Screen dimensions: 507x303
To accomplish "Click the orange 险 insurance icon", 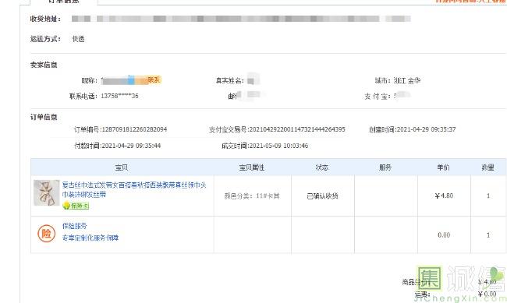I will point(47,234).
